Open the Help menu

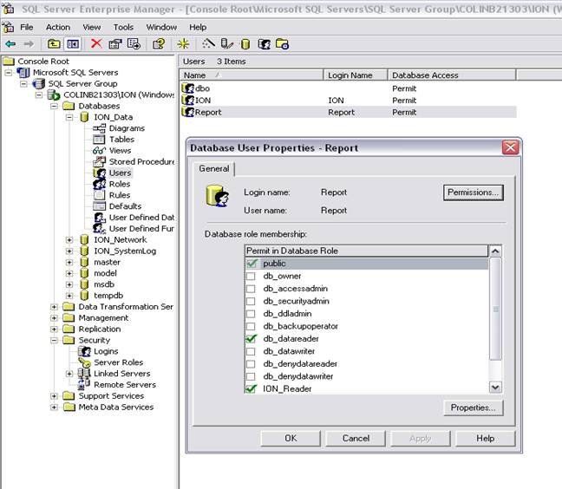tap(198, 27)
